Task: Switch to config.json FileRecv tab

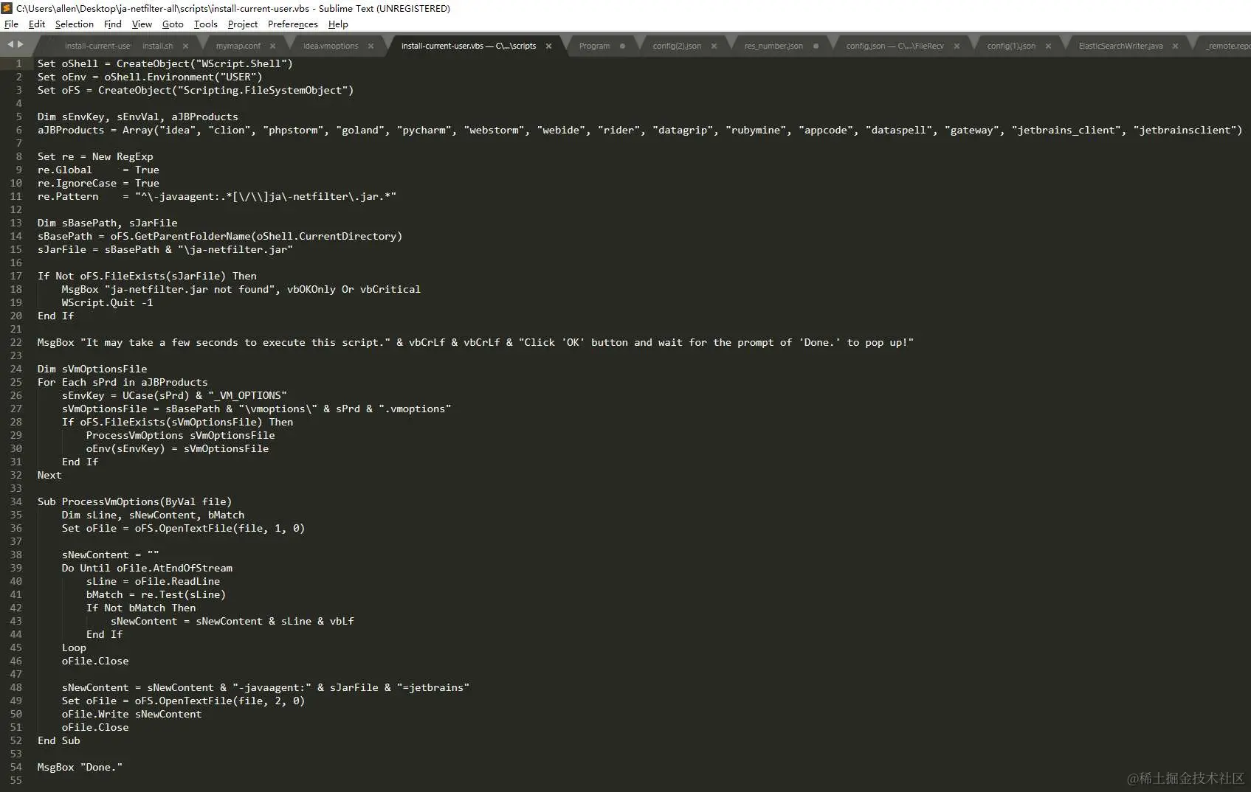Action: point(895,46)
